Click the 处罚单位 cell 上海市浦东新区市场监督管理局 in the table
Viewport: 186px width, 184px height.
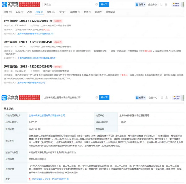[134, 115]
